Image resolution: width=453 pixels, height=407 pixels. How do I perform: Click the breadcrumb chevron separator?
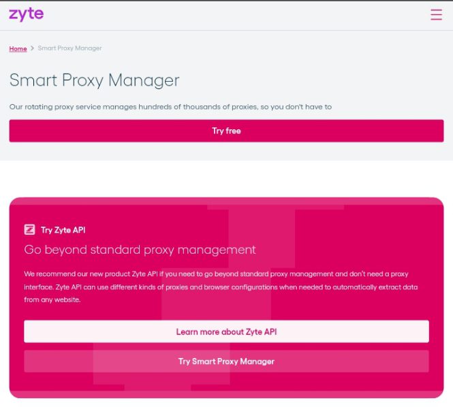pos(32,48)
